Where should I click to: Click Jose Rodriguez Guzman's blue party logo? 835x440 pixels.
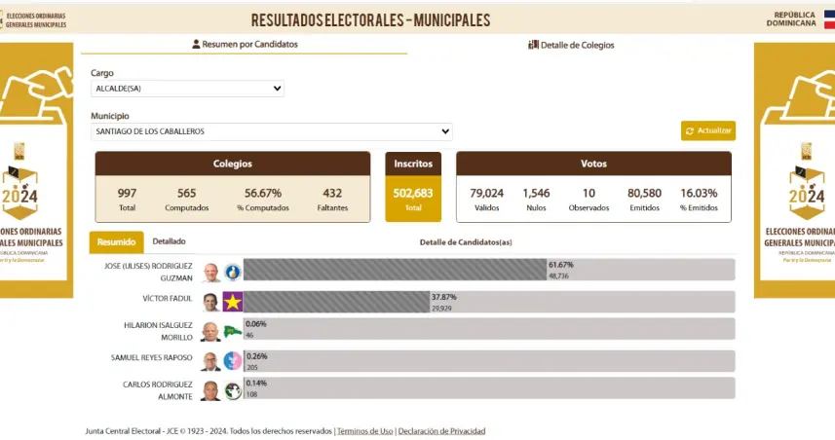click(232, 272)
